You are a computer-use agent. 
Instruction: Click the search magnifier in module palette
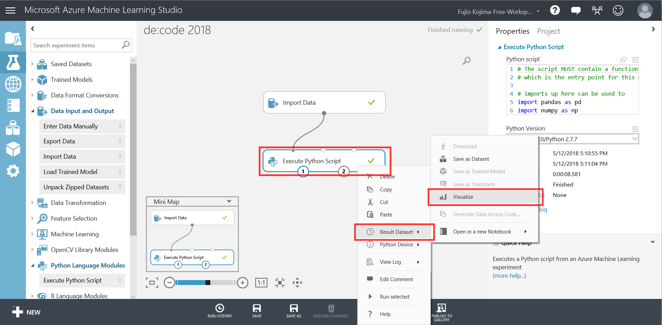tap(126, 45)
